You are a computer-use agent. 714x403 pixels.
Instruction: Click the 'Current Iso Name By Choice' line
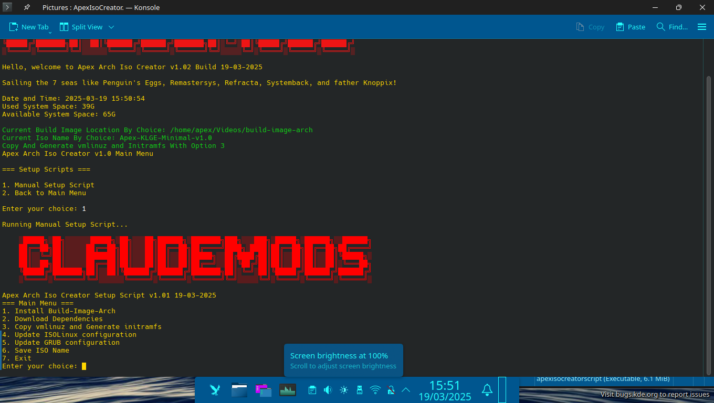(107, 138)
